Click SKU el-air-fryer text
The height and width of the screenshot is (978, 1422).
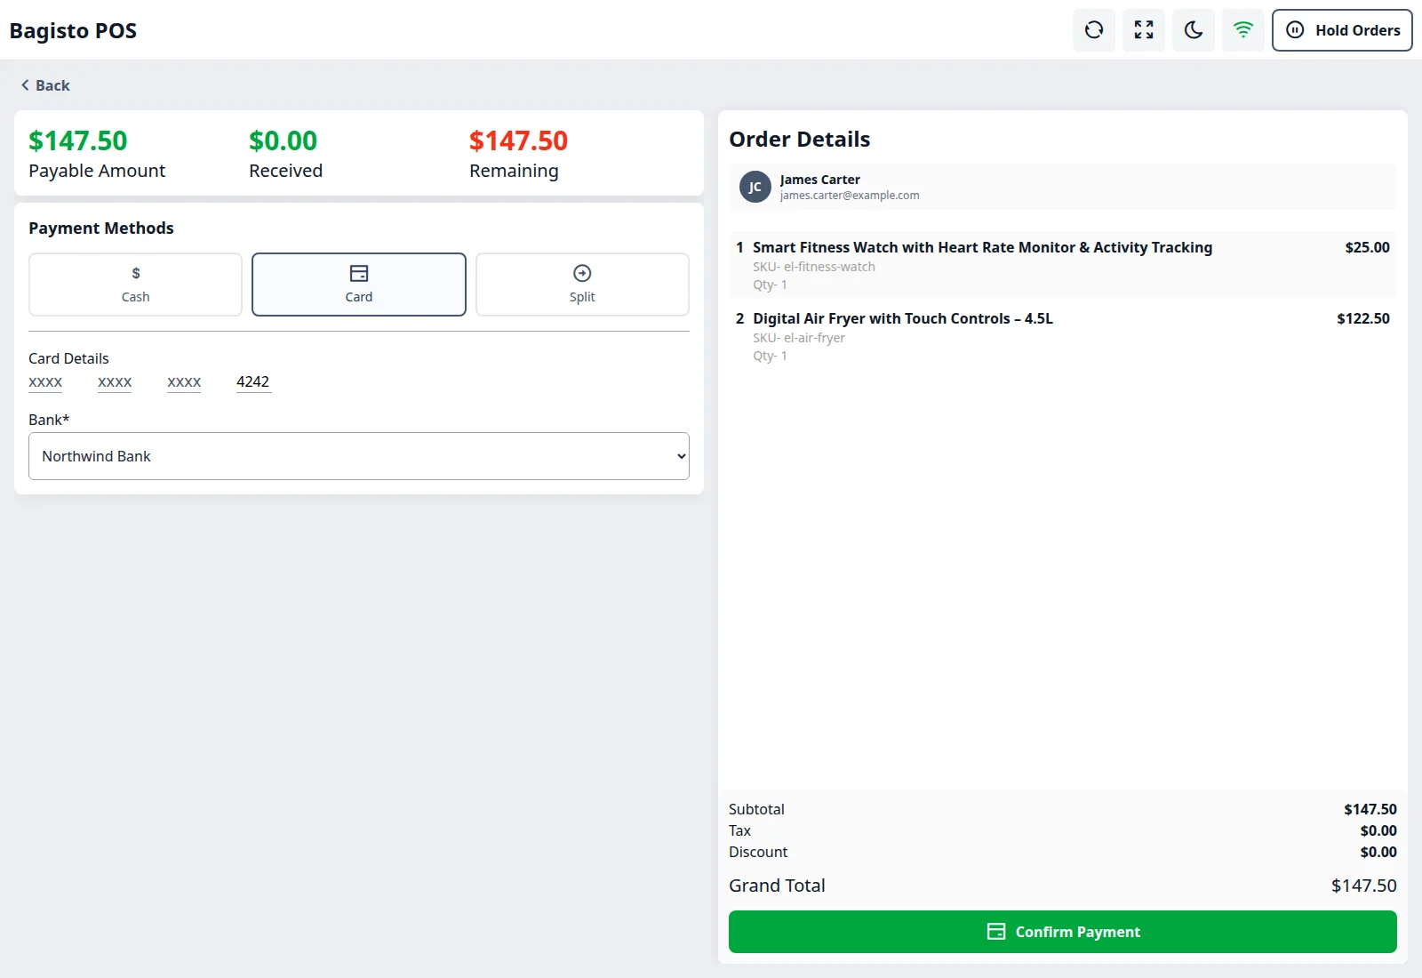pos(799,338)
